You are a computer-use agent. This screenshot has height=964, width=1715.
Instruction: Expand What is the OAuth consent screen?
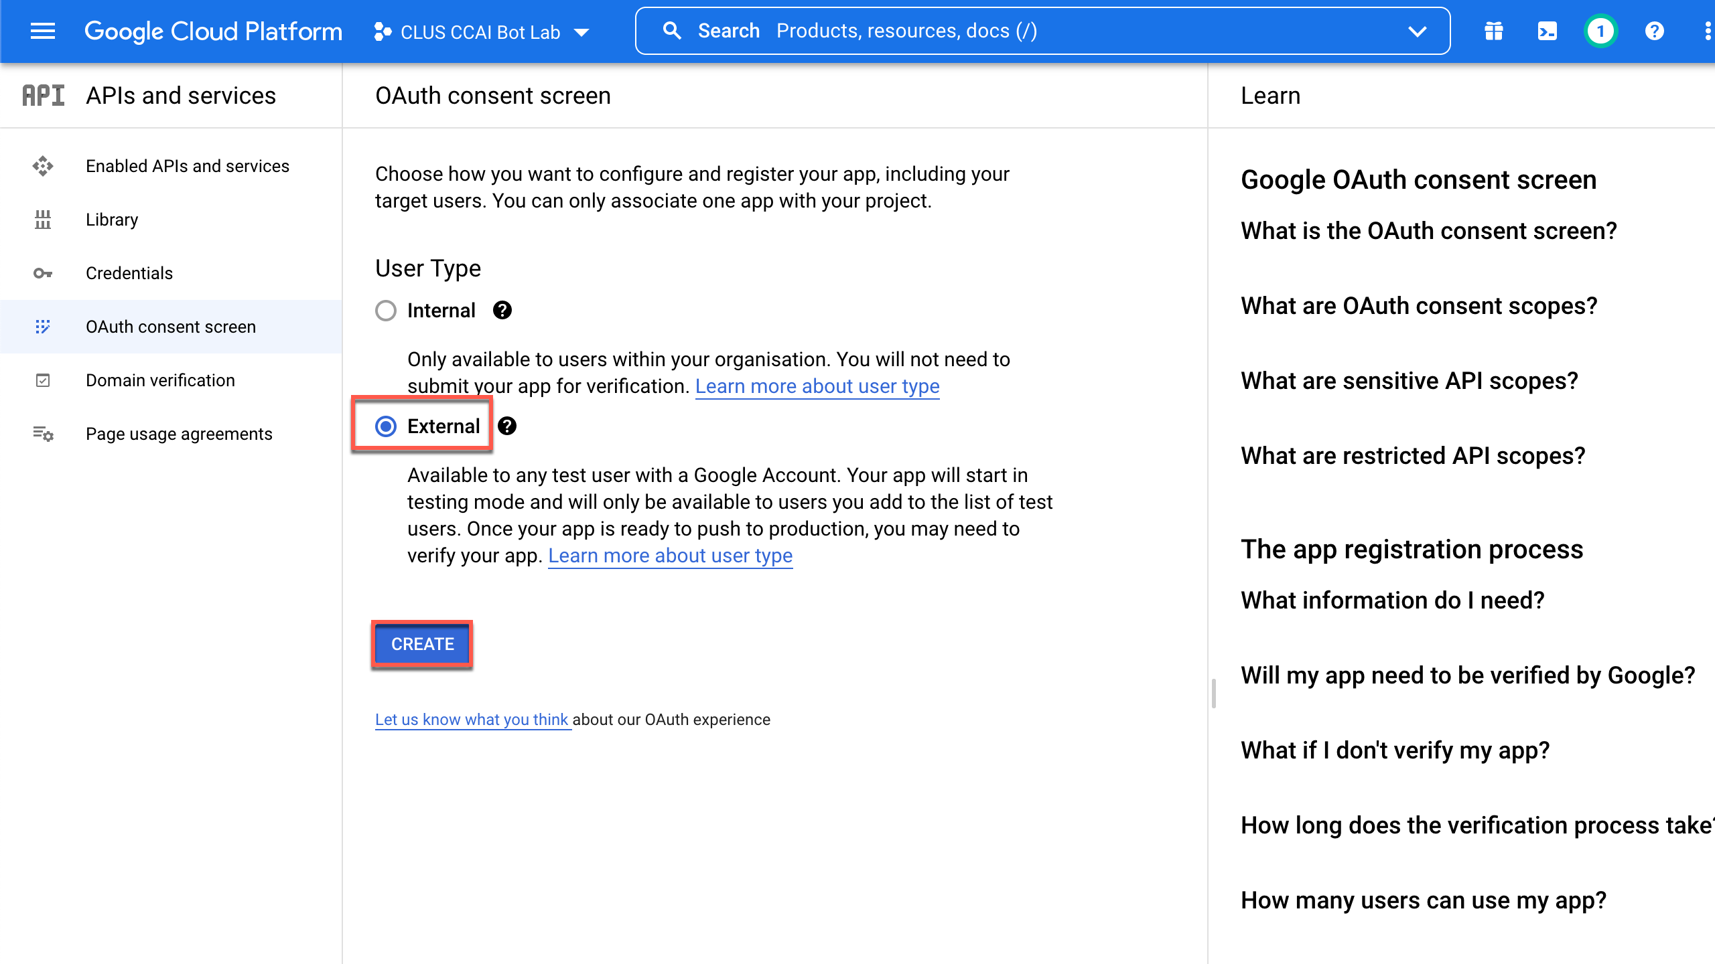click(x=1428, y=231)
